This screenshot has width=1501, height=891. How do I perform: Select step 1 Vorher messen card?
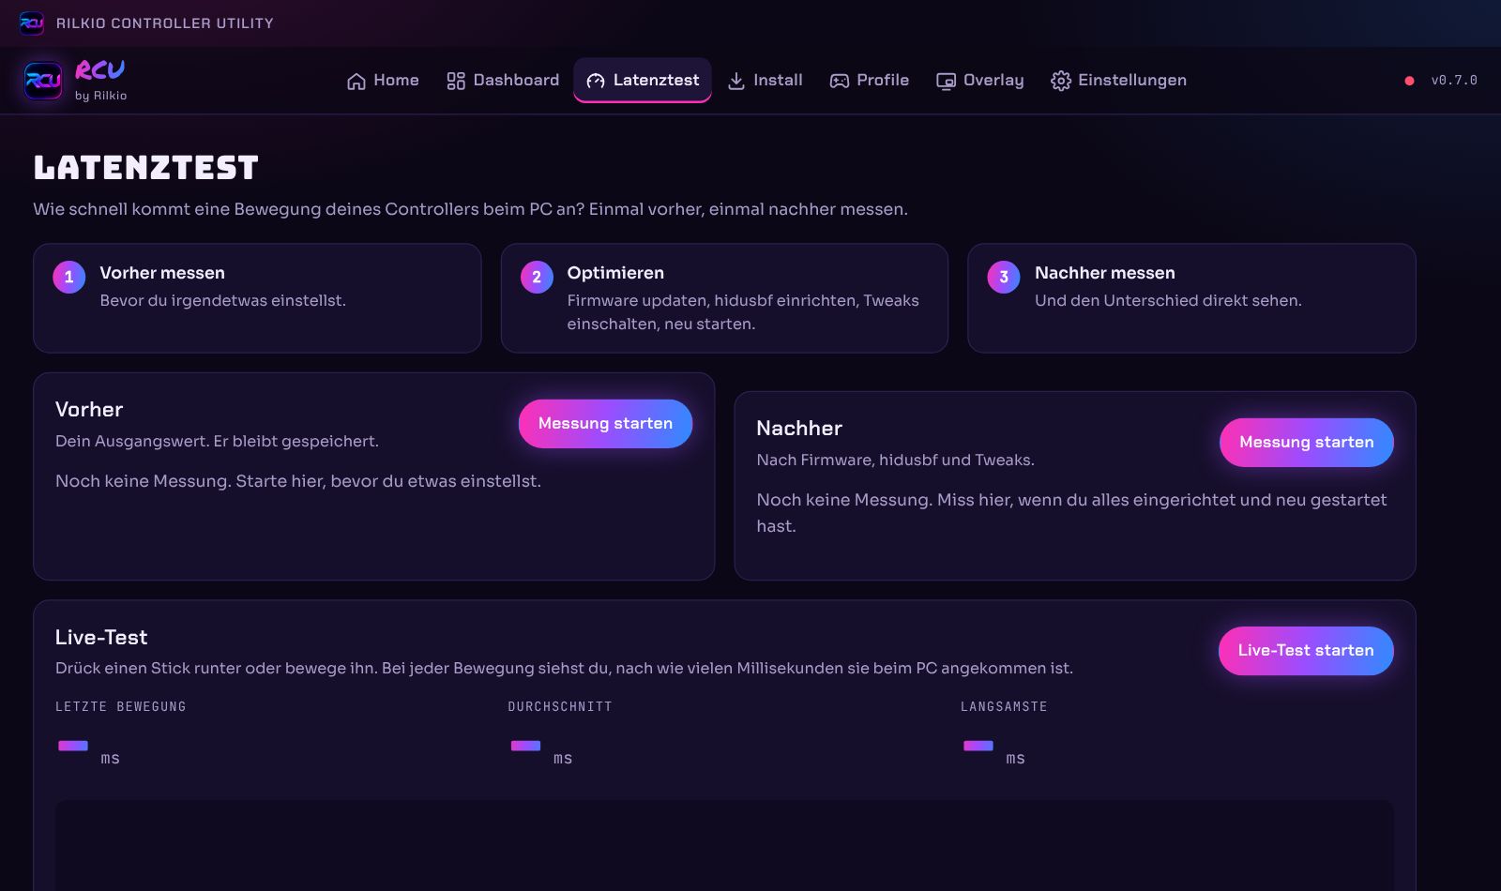[x=257, y=298]
